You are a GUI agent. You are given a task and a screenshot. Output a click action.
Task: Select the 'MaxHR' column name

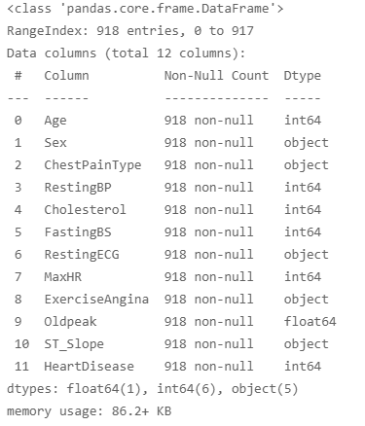click(63, 277)
